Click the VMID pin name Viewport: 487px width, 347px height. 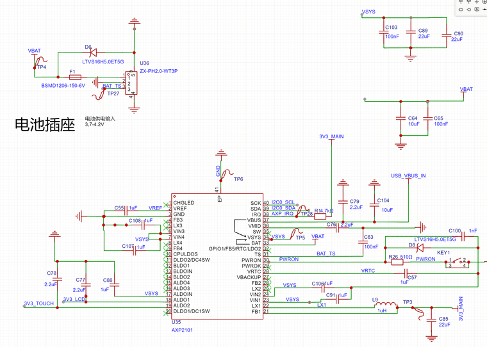(x=254, y=226)
